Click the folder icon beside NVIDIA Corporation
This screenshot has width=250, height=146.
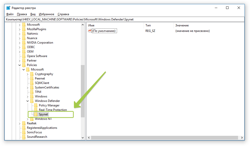coord(24,43)
